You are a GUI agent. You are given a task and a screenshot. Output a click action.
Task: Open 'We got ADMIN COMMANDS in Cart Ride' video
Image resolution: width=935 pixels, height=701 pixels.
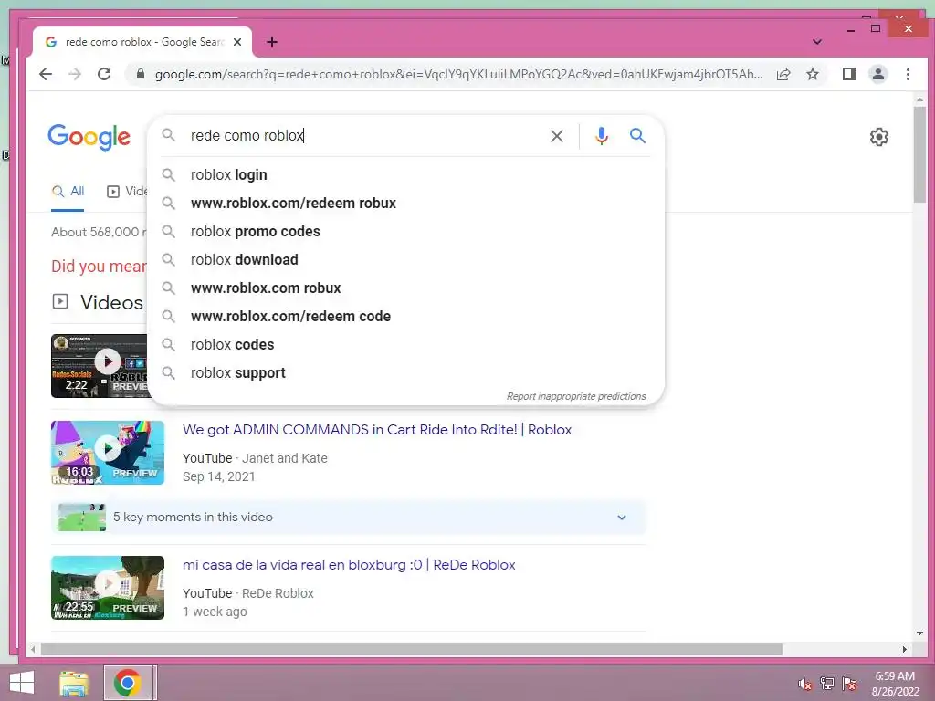tap(377, 430)
